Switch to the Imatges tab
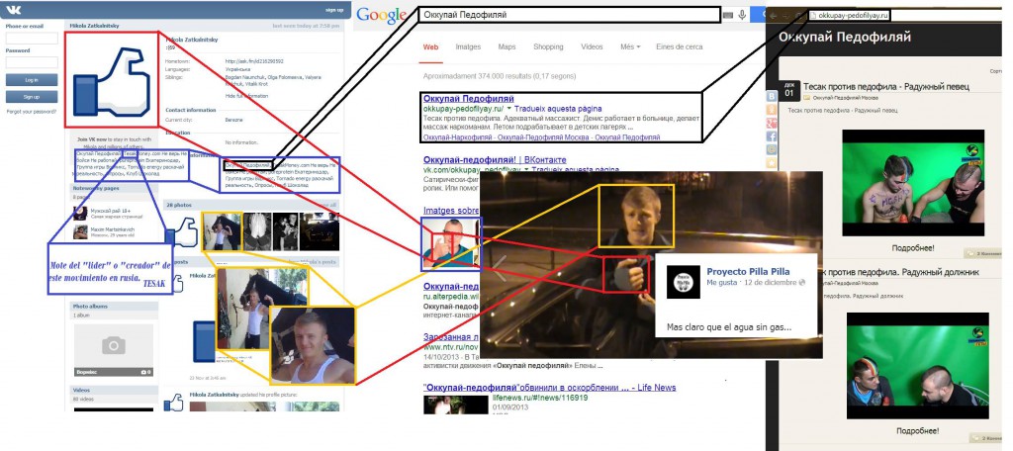The width and height of the screenshot is (1013, 451). coord(468,47)
